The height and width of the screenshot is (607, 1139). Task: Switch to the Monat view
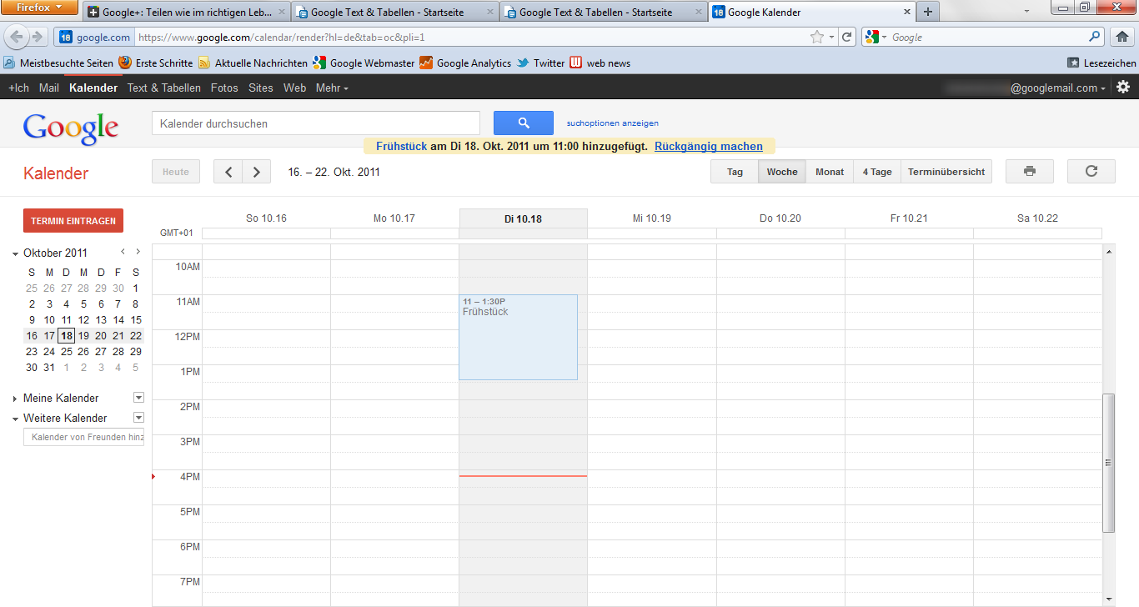pos(829,172)
